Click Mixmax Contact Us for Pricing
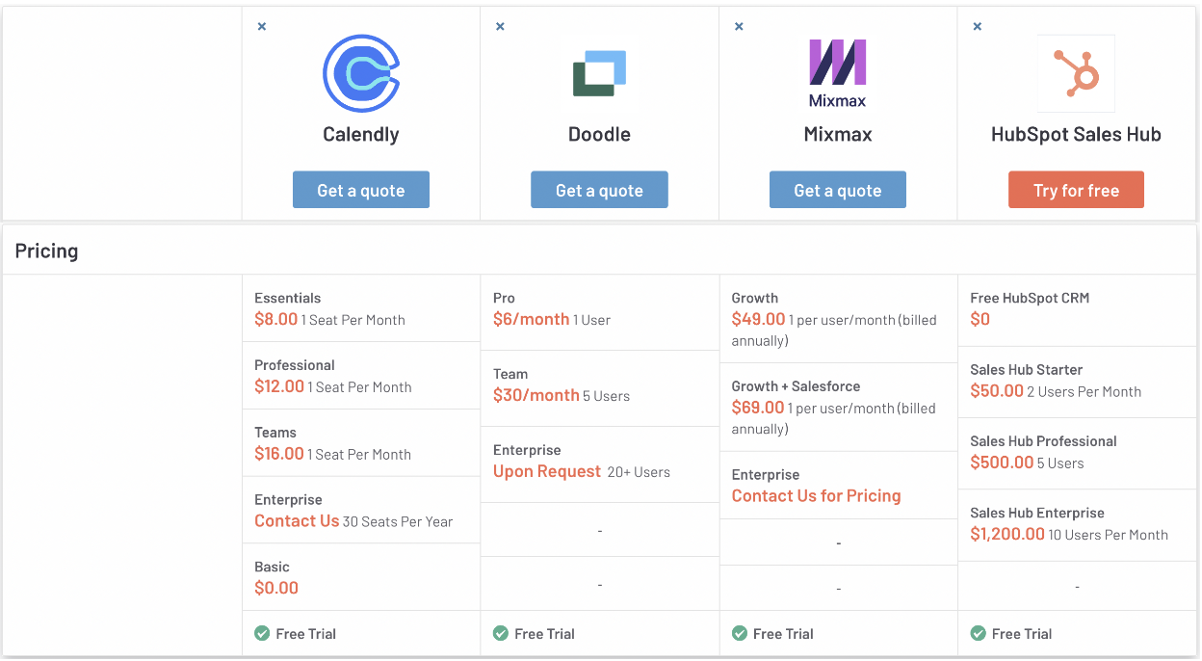 [x=816, y=495]
